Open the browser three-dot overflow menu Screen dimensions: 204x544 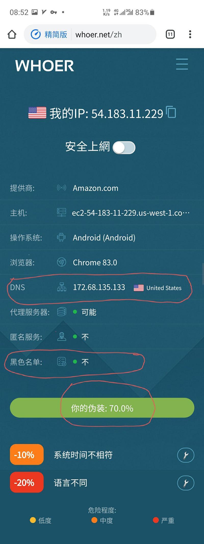190,34
